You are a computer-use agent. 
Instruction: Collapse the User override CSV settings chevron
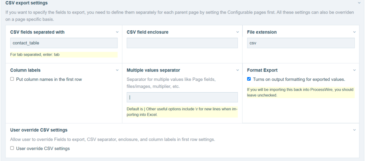(354, 130)
